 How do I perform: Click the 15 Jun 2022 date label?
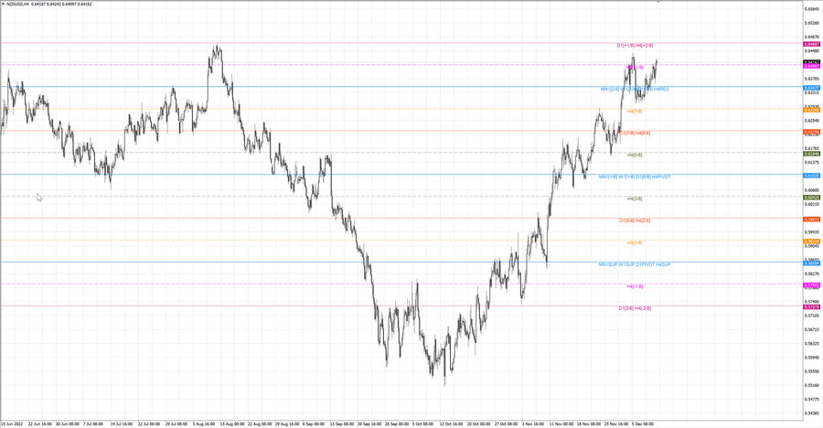tap(12, 423)
